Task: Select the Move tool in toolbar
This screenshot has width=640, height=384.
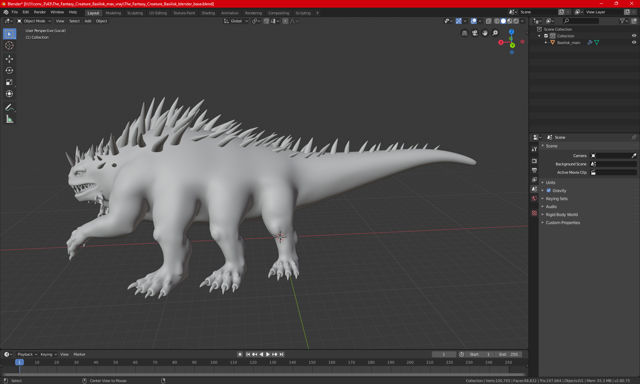Action: (x=9, y=59)
